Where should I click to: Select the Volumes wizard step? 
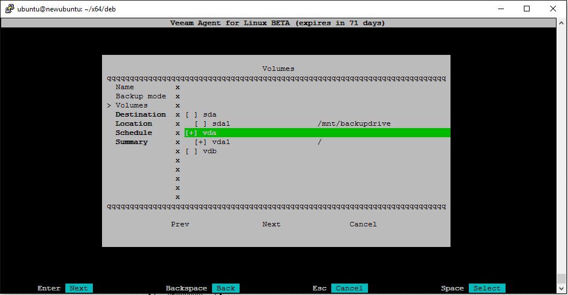pos(131,106)
